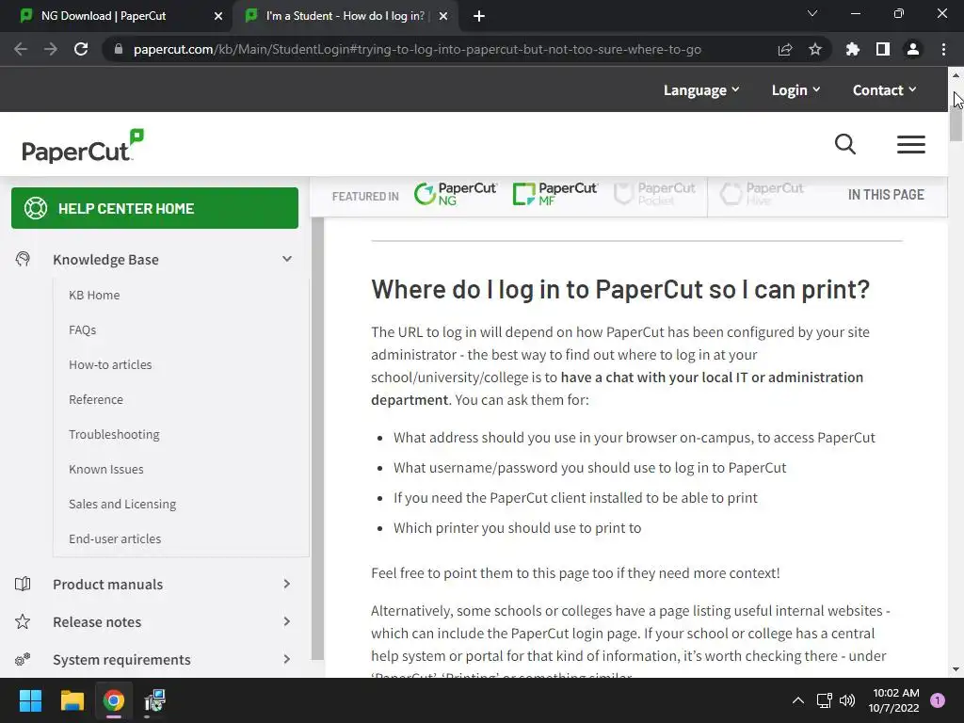The height and width of the screenshot is (723, 964).
Task: Open the FAQs link
Action: 83,330
